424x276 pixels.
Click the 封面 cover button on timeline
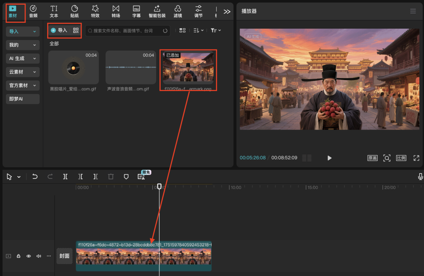click(x=64, y=256)
